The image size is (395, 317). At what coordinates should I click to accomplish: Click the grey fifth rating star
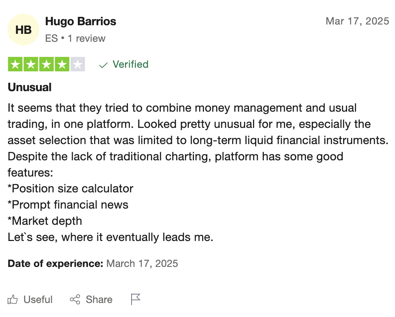click(77, 64)
